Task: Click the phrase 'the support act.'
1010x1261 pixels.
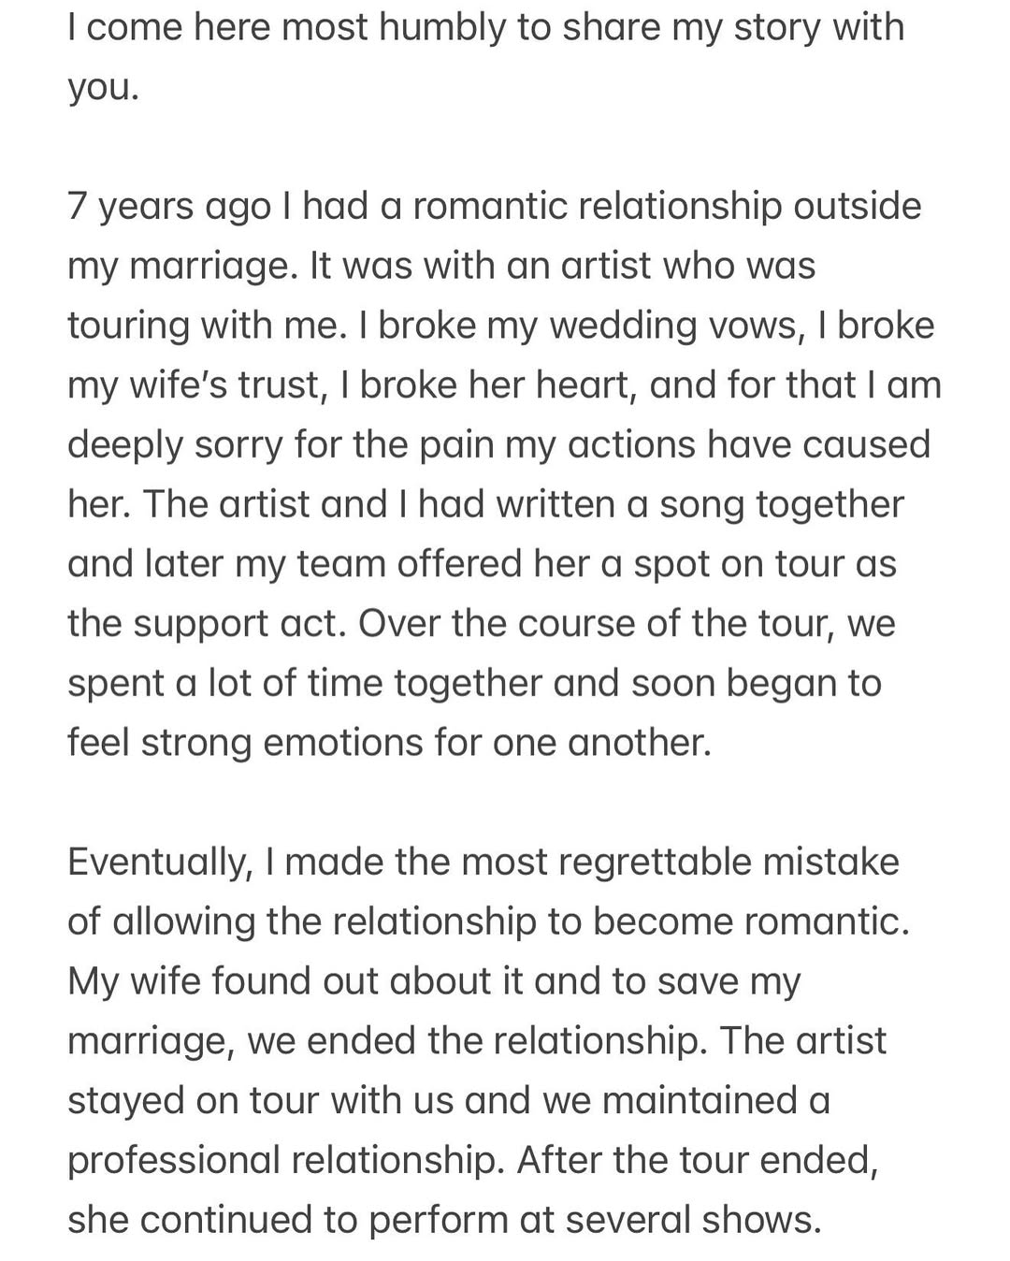Action: pos(208,625)
